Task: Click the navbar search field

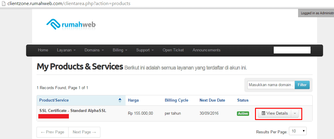Action: (x=292, y=50)
